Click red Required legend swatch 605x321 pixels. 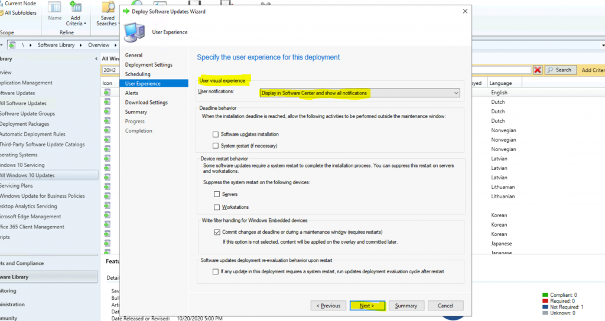(x=545, y=301)
